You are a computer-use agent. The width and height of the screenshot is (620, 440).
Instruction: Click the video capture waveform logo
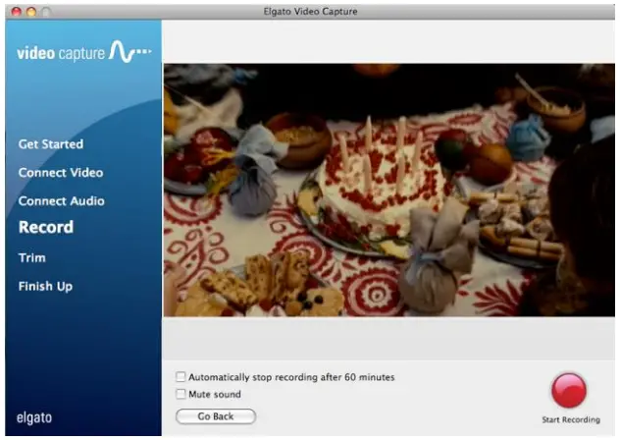(83, 52)
